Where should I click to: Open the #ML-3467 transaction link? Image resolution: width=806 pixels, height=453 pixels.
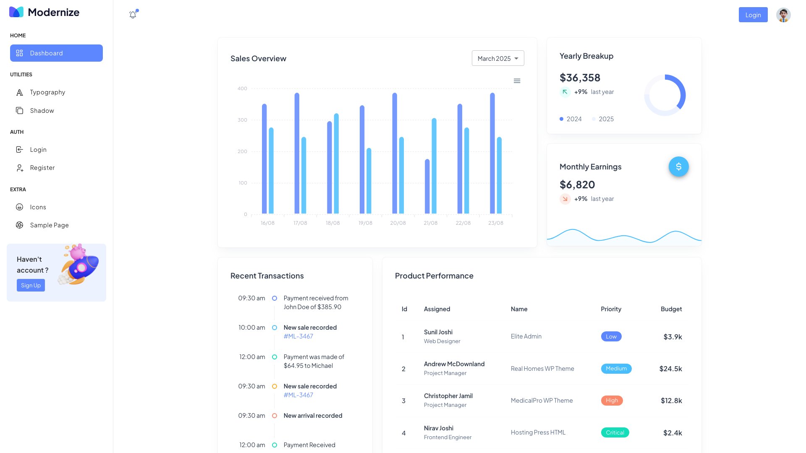298,336
